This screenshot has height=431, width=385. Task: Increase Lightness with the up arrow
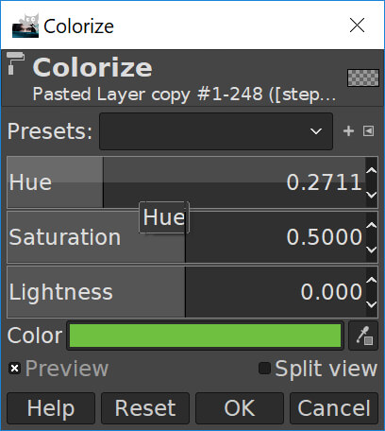tap(372, 280)
